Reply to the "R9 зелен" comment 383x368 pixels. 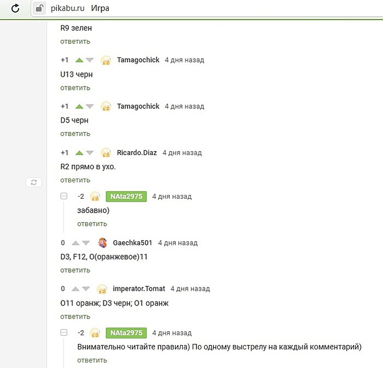[x=76, y=42]
